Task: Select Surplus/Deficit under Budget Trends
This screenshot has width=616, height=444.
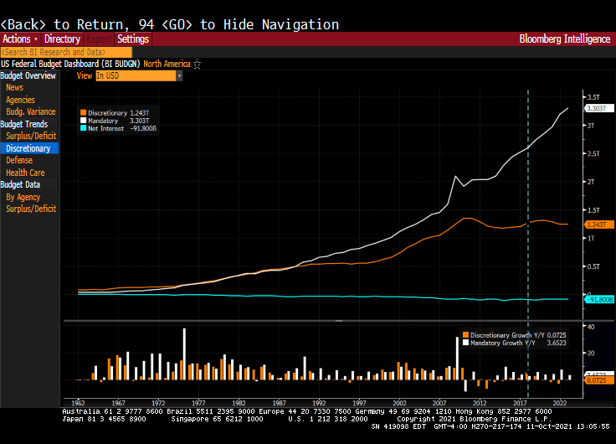Action: 31,136
